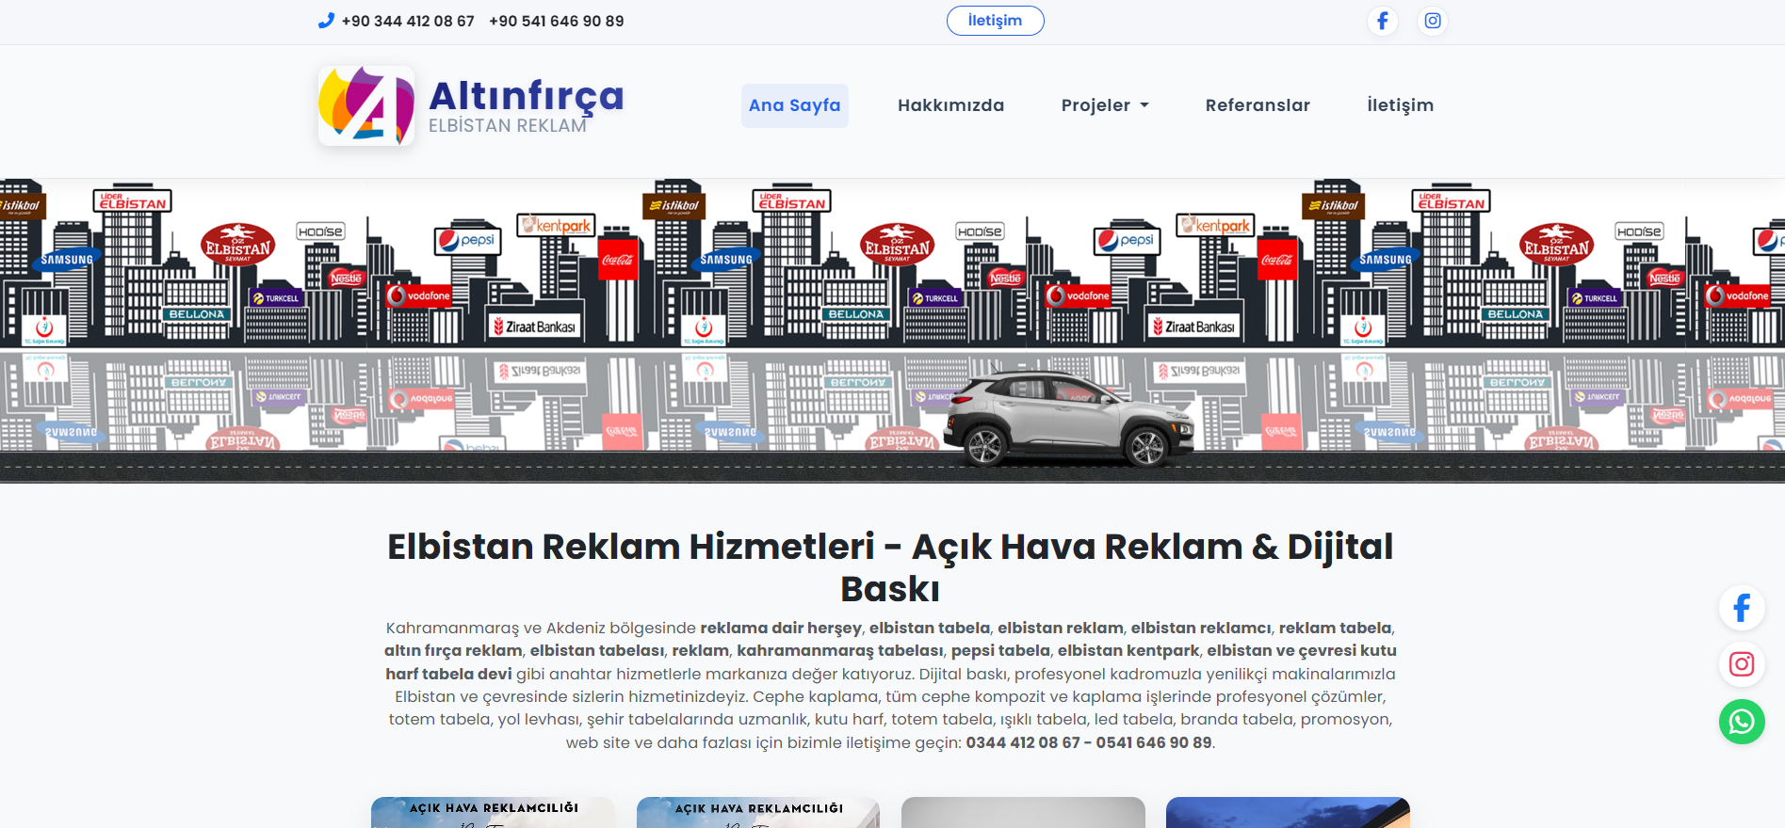Click the Altınfırça logo image
Viewport: 1785px width, 828px height.
click(366, 105)
